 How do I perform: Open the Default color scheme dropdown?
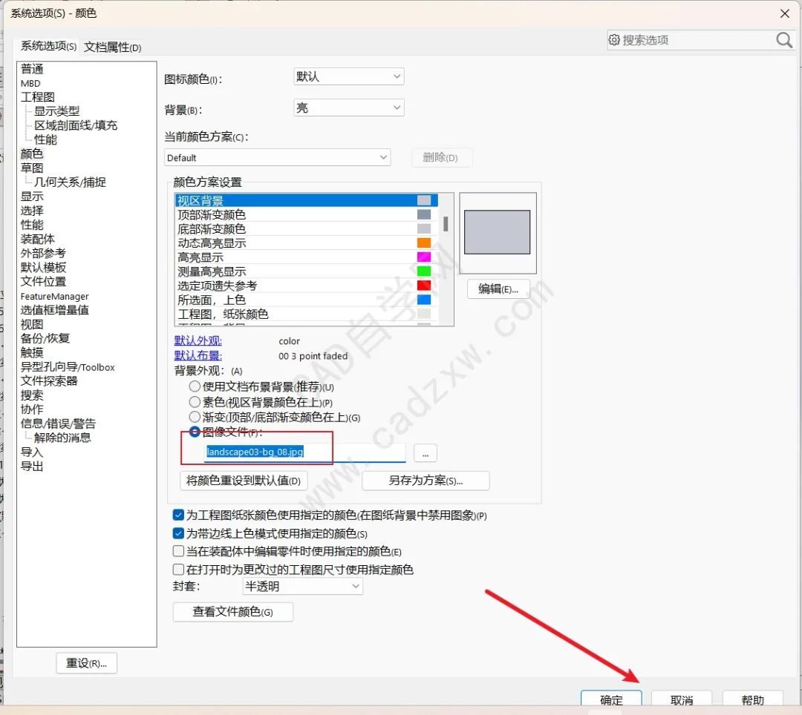tap(278, 157)
